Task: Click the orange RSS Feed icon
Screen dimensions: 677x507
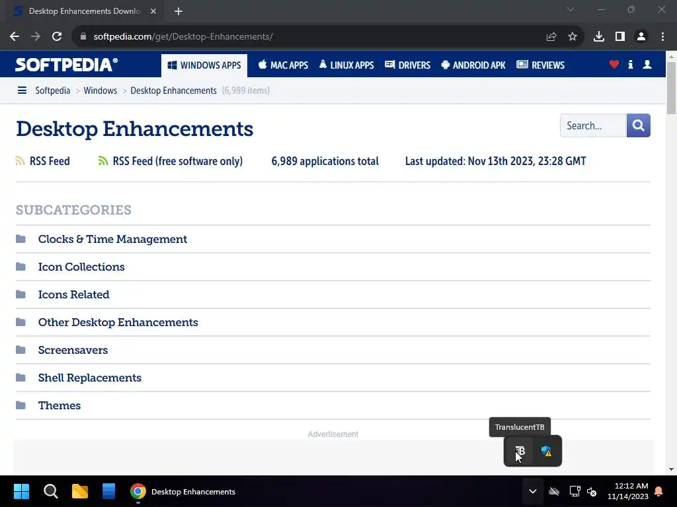Action: (20, 161)
